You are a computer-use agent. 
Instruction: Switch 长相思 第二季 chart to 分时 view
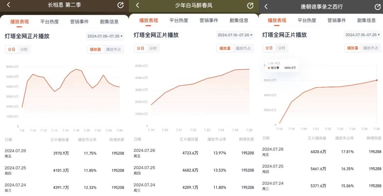[x=24, y=50]
